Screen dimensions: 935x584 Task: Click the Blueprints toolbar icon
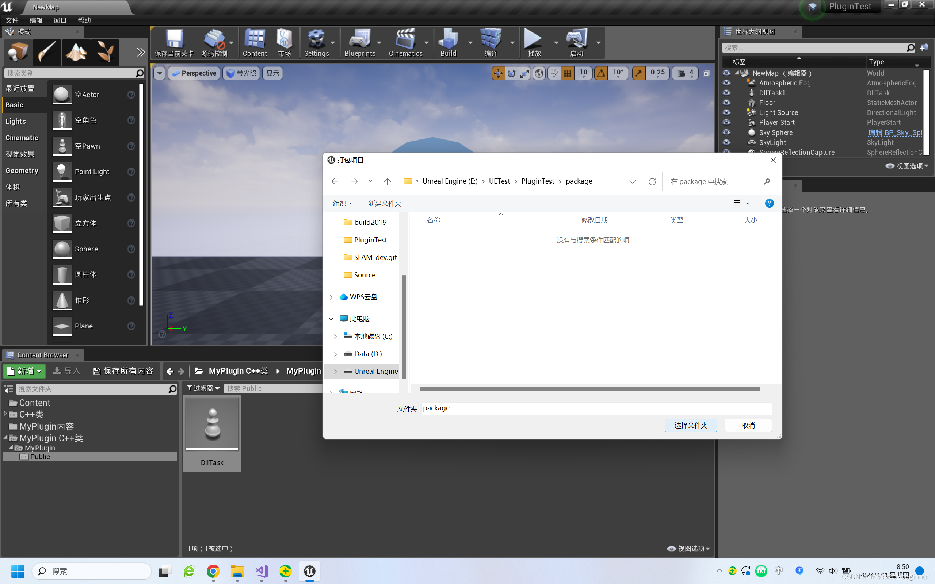tap(359, 42)
